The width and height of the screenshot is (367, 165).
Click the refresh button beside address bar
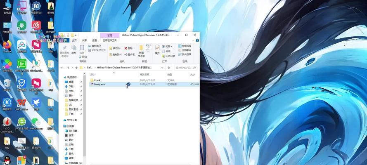coord(168,68)
